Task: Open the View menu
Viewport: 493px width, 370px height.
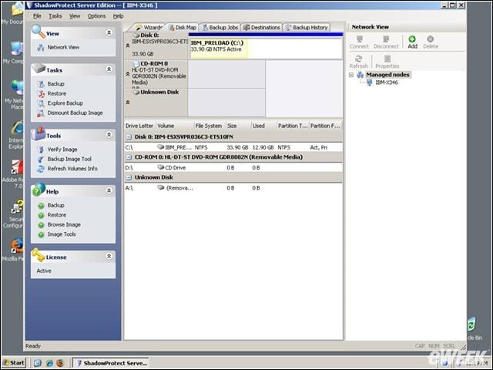Action: tap(75, 16)
